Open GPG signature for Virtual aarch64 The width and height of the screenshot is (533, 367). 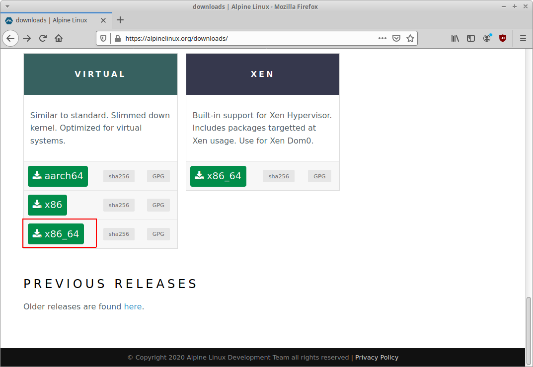click(158, 176)
